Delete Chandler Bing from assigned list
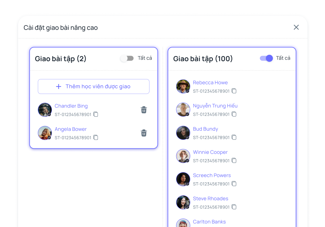The width and height of the screenshot is (325, 227). pos(144,110)
